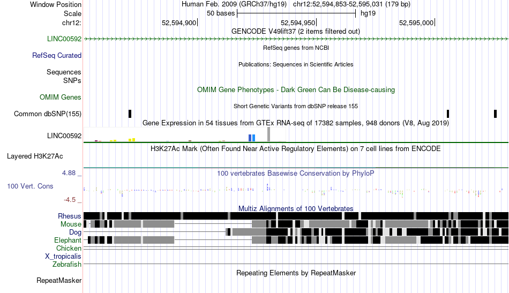The image size is (509, 293).
Task: Click the chr12:52,594,853-52,595,031 position text
Action: pos(351,4)
